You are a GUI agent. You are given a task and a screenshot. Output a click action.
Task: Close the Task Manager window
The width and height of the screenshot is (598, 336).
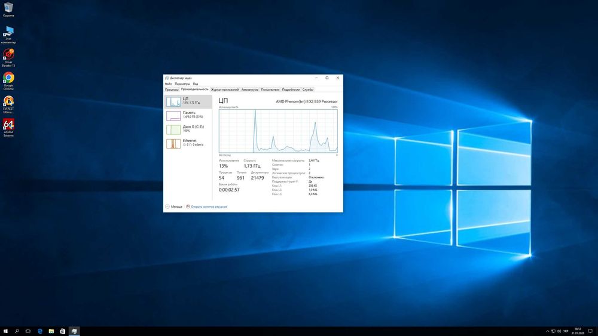337,78
